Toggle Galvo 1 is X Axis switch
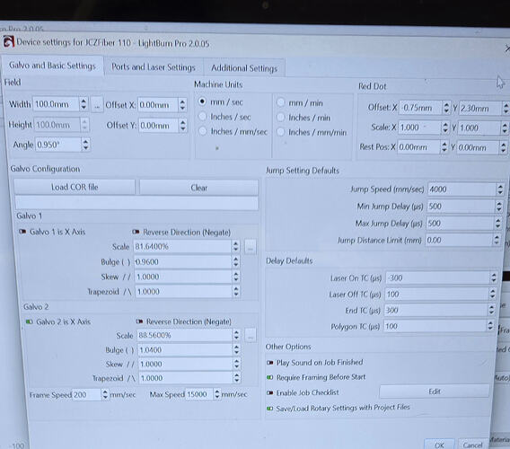Viewport: 510px width, 449px height. [22, 232]
